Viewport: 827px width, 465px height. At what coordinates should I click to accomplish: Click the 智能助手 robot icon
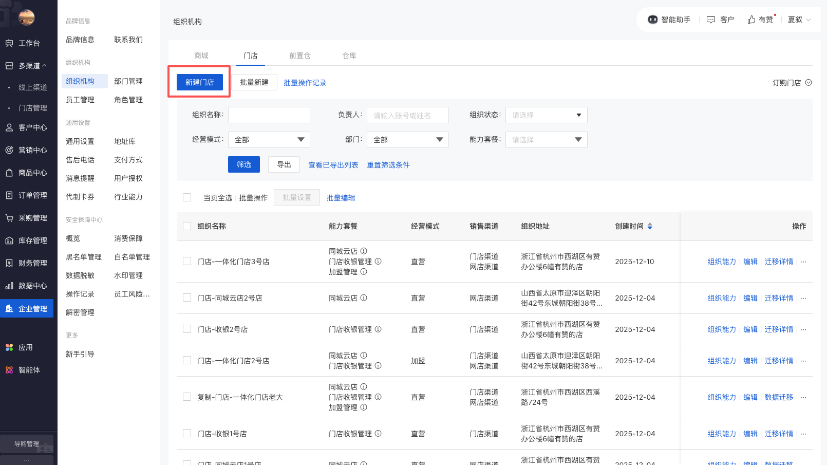652,20
